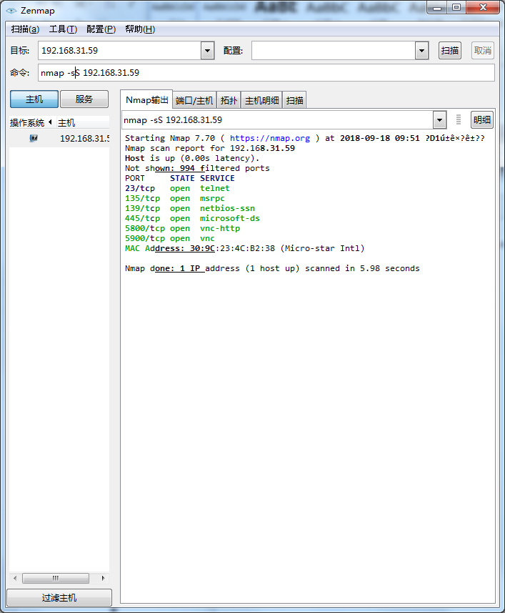Switch to the Nmap输出 tab
The image size is (505, 613).
coord(146,100)
